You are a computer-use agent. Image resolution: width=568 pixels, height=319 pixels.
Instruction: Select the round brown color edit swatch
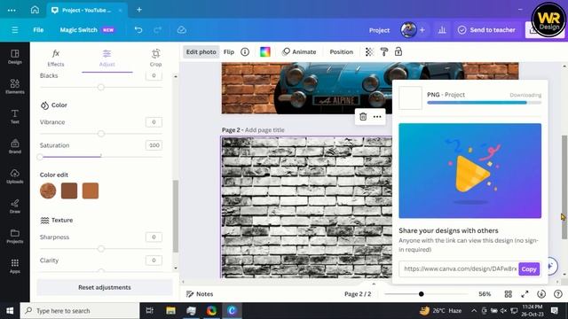pos(48,191)
